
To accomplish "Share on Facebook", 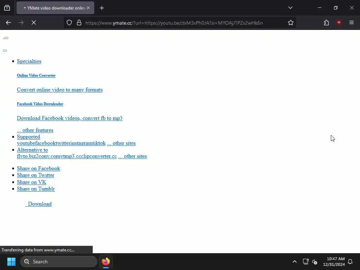I will [x=38, y=168].
